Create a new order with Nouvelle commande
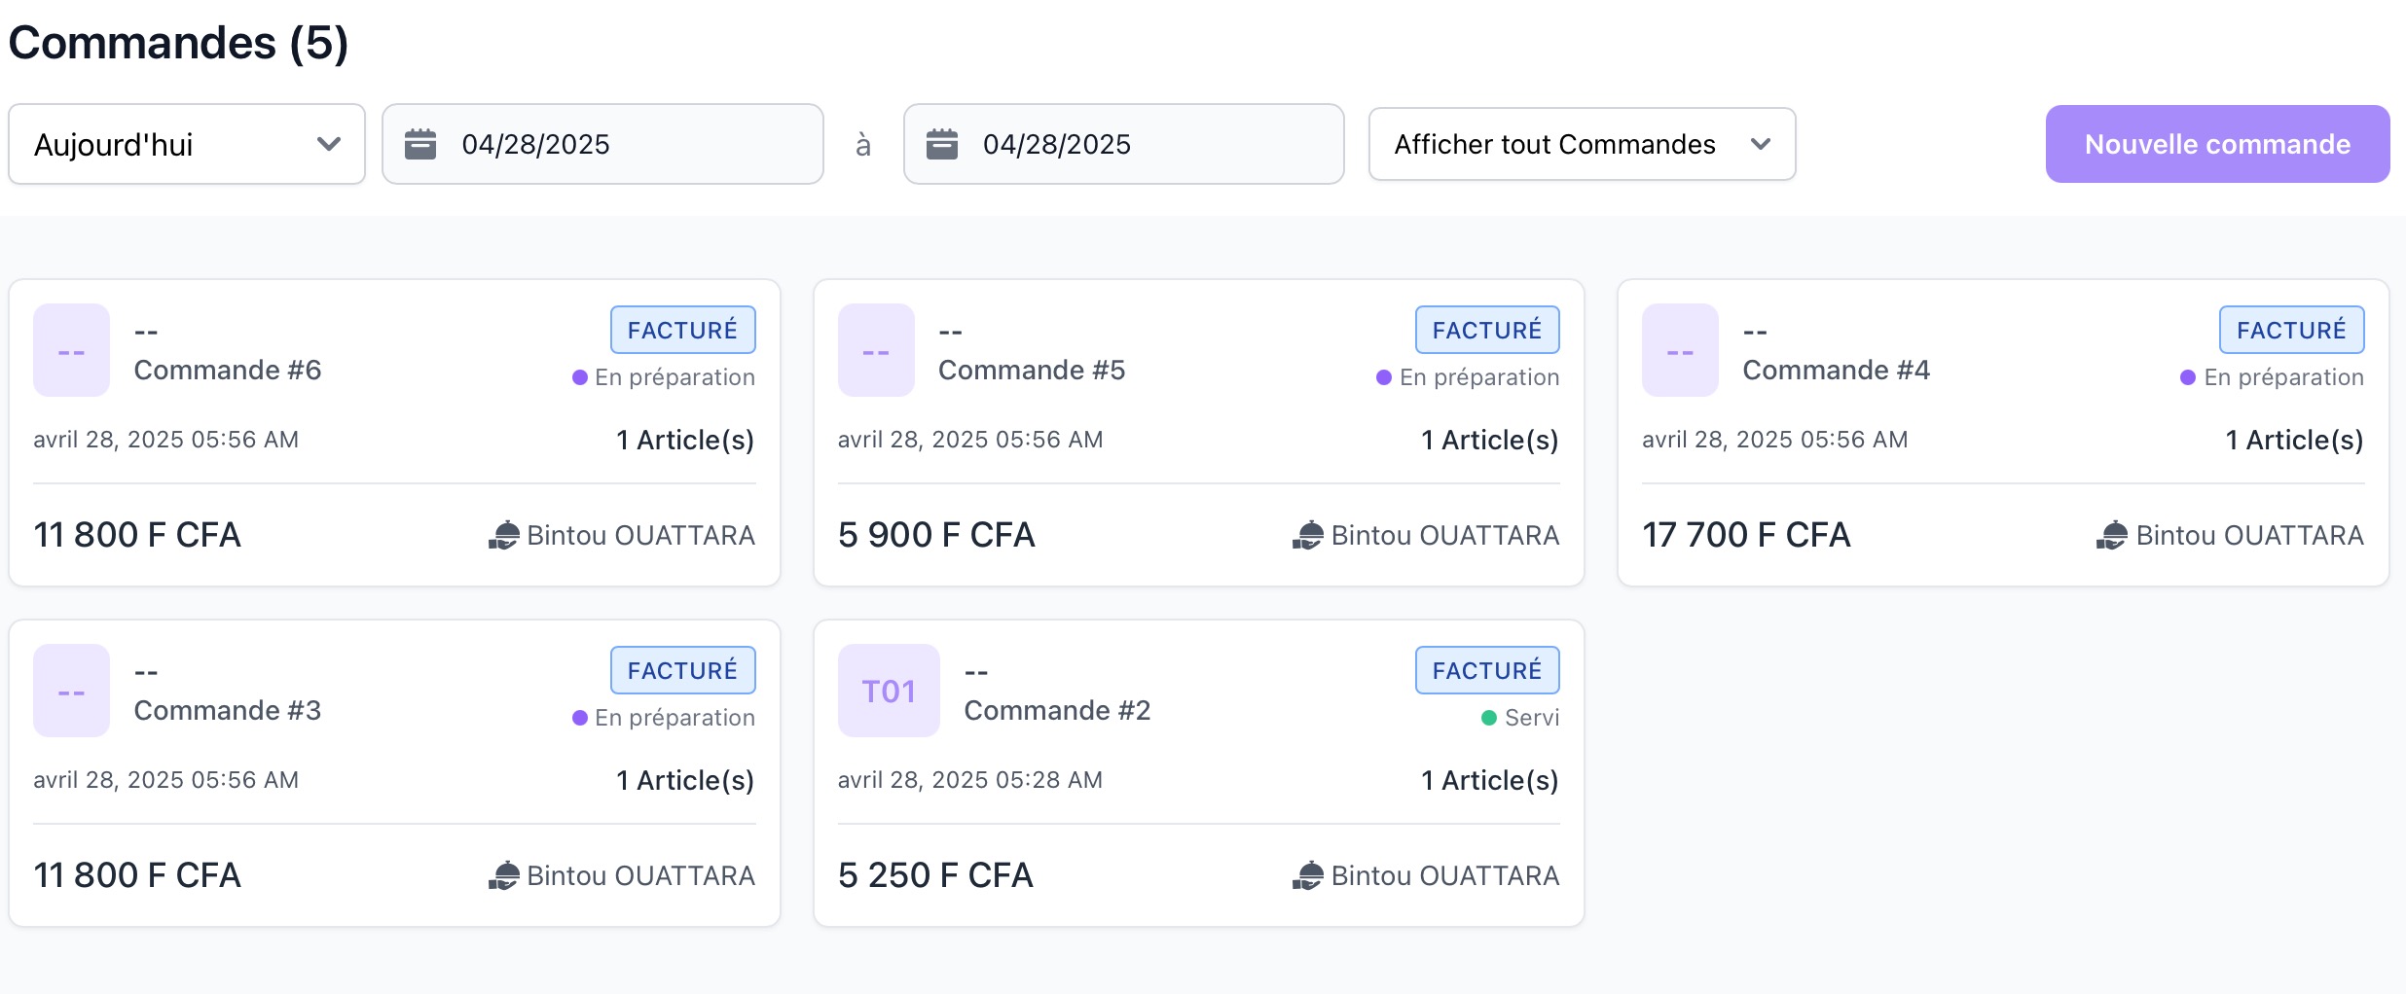Image resolution: width=2406 pixels, height=994 pixels. tap(2217, 144)
